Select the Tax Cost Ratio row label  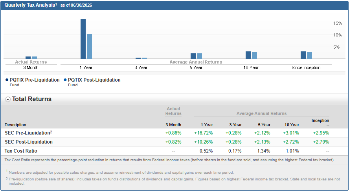[x=21, y=151]
